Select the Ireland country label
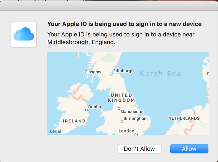Image resolution: width=218 pixels, height=162 pixels. (74, 121)
